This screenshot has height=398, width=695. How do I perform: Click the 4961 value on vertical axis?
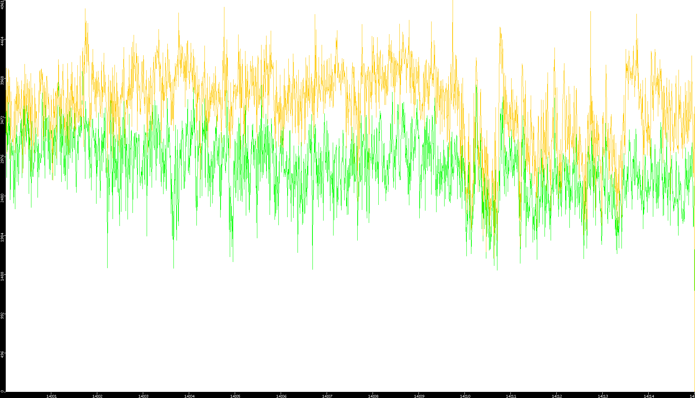tap(3, 5)
